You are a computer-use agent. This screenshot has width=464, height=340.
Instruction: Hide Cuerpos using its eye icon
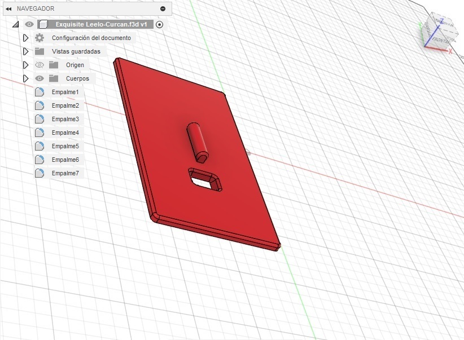40,78
